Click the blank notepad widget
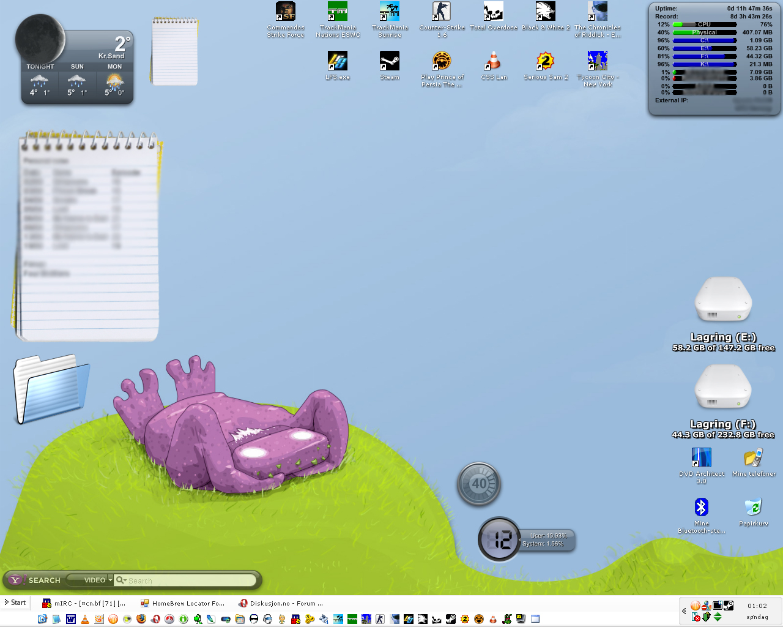The height and width of the screenshot is (627, 783). coord(175,51)
